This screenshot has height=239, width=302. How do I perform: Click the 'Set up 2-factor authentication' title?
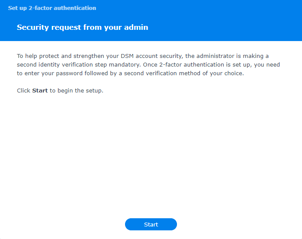pyautogui.click(x=52, y=8)
